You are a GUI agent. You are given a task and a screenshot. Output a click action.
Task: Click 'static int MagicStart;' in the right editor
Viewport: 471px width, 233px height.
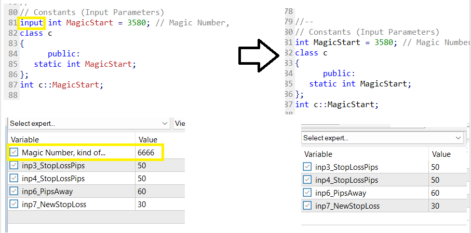pos(360,84)
